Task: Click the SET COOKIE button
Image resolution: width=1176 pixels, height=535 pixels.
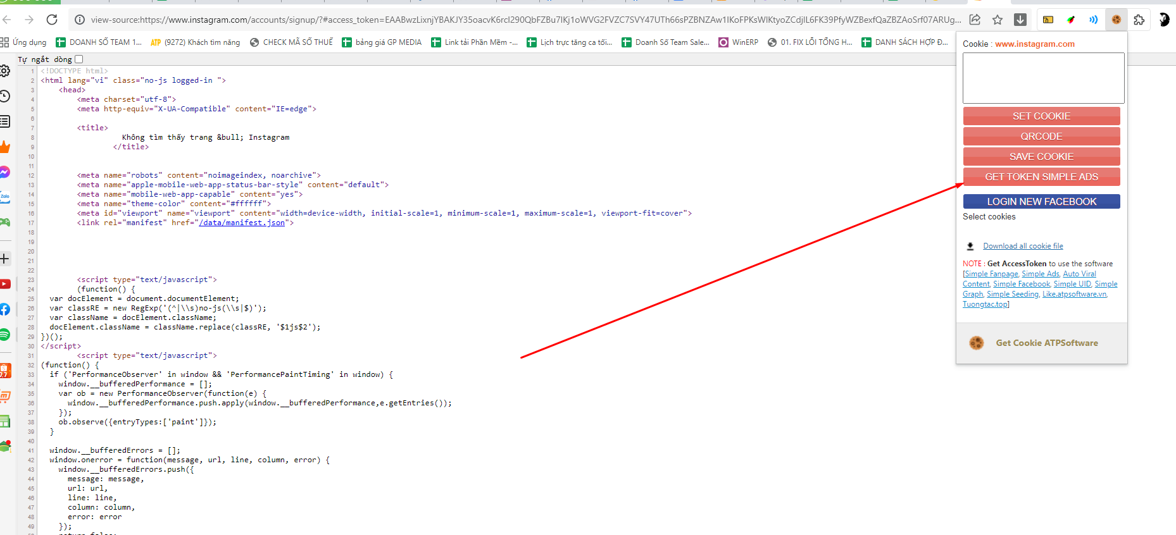Action: [1041, 116]
